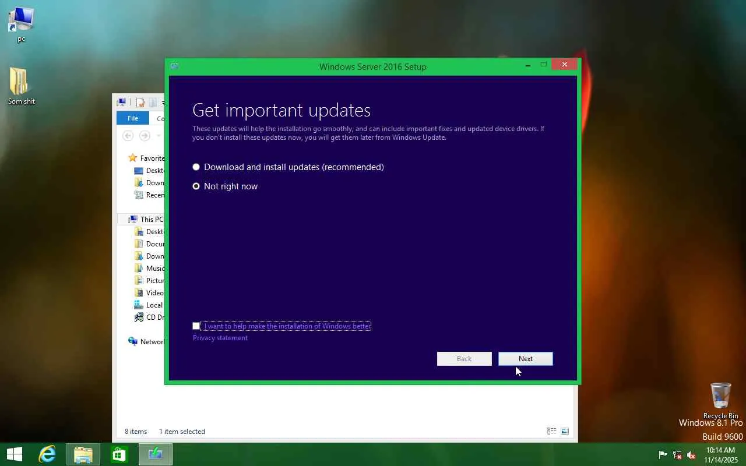Click the Properties icon in Explorer's quick toolbar
Image resolution: width=746 pixels, height=466 pixels.
(x=140, y=103)
